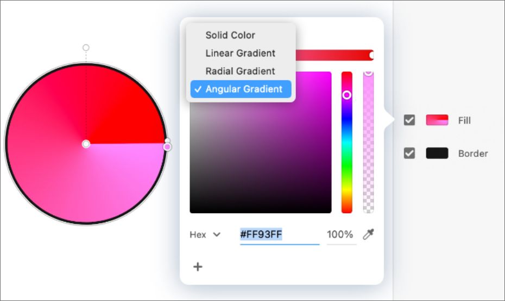The image size is (505, 301).
Task: Select Linear Gradient in the menu
Action: pyautogui.click(x=240, y=53)
